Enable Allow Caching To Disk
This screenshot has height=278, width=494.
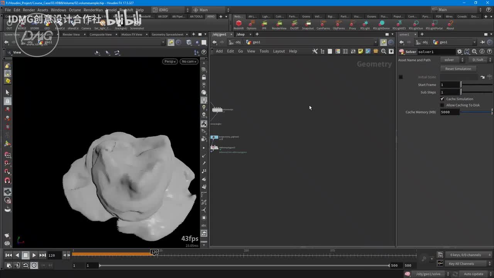coord(442,105)
